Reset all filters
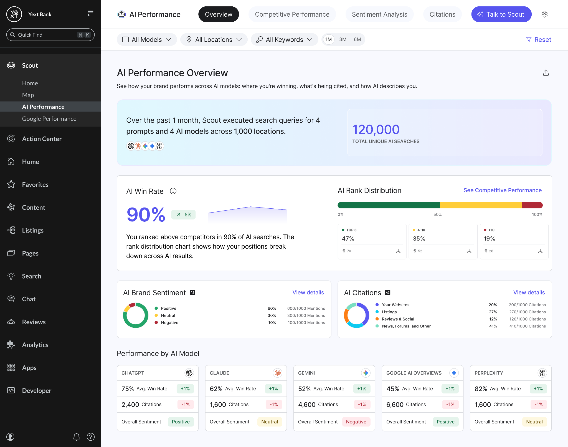The image size is (568, 447). (x=539, y=40)
